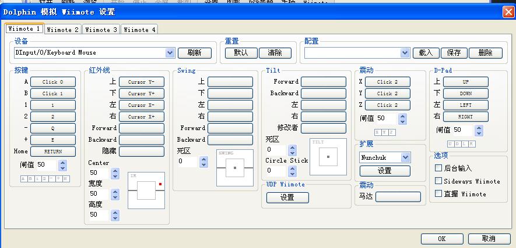Click the 取消 cancel button

pos(489,239)
